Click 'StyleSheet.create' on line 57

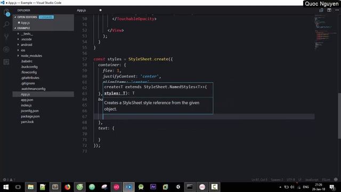click(148, 59)
